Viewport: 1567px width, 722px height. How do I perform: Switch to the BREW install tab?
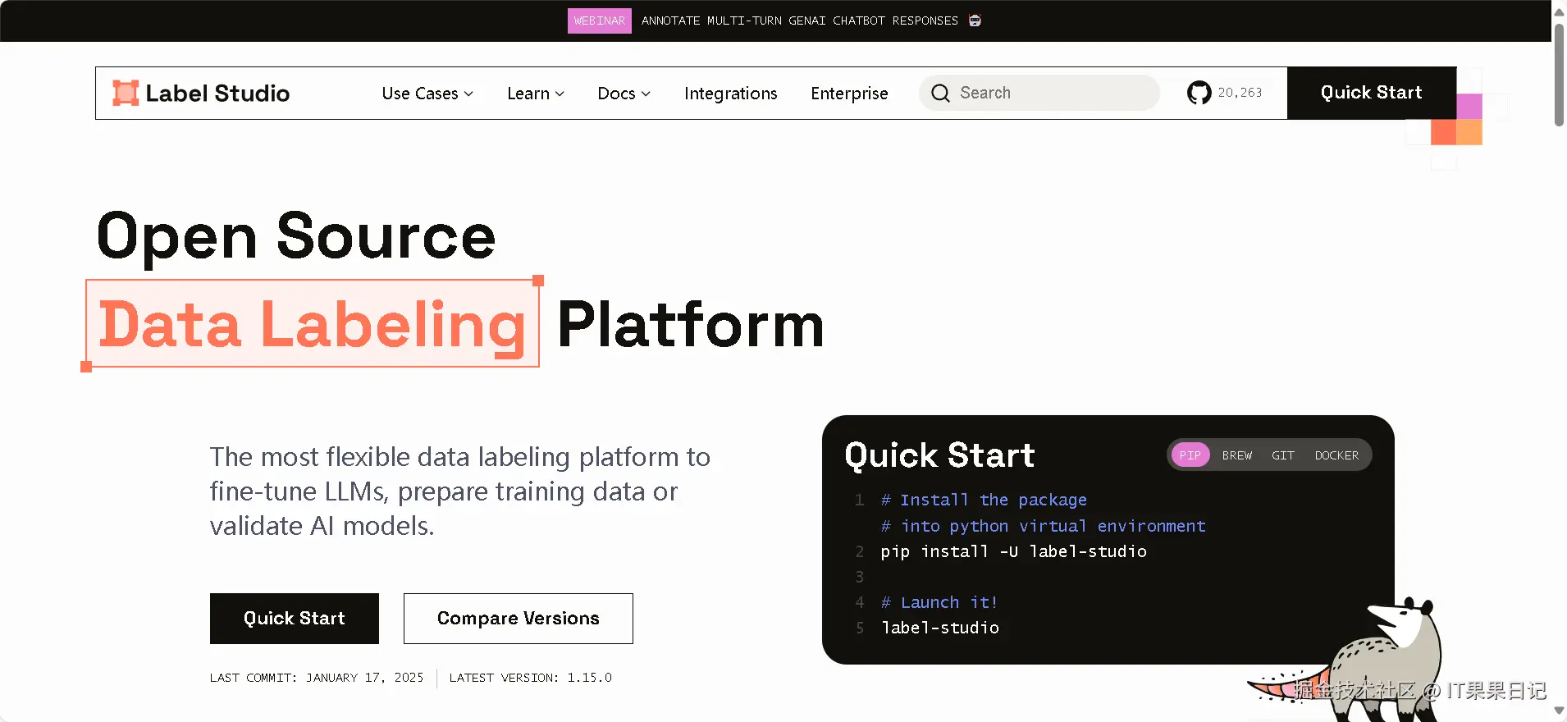[1237, 455]
